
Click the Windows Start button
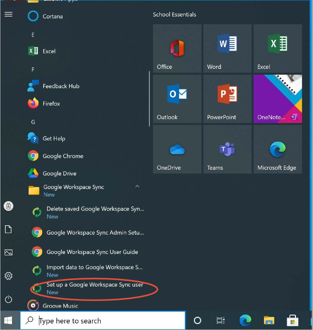point(8,321)
